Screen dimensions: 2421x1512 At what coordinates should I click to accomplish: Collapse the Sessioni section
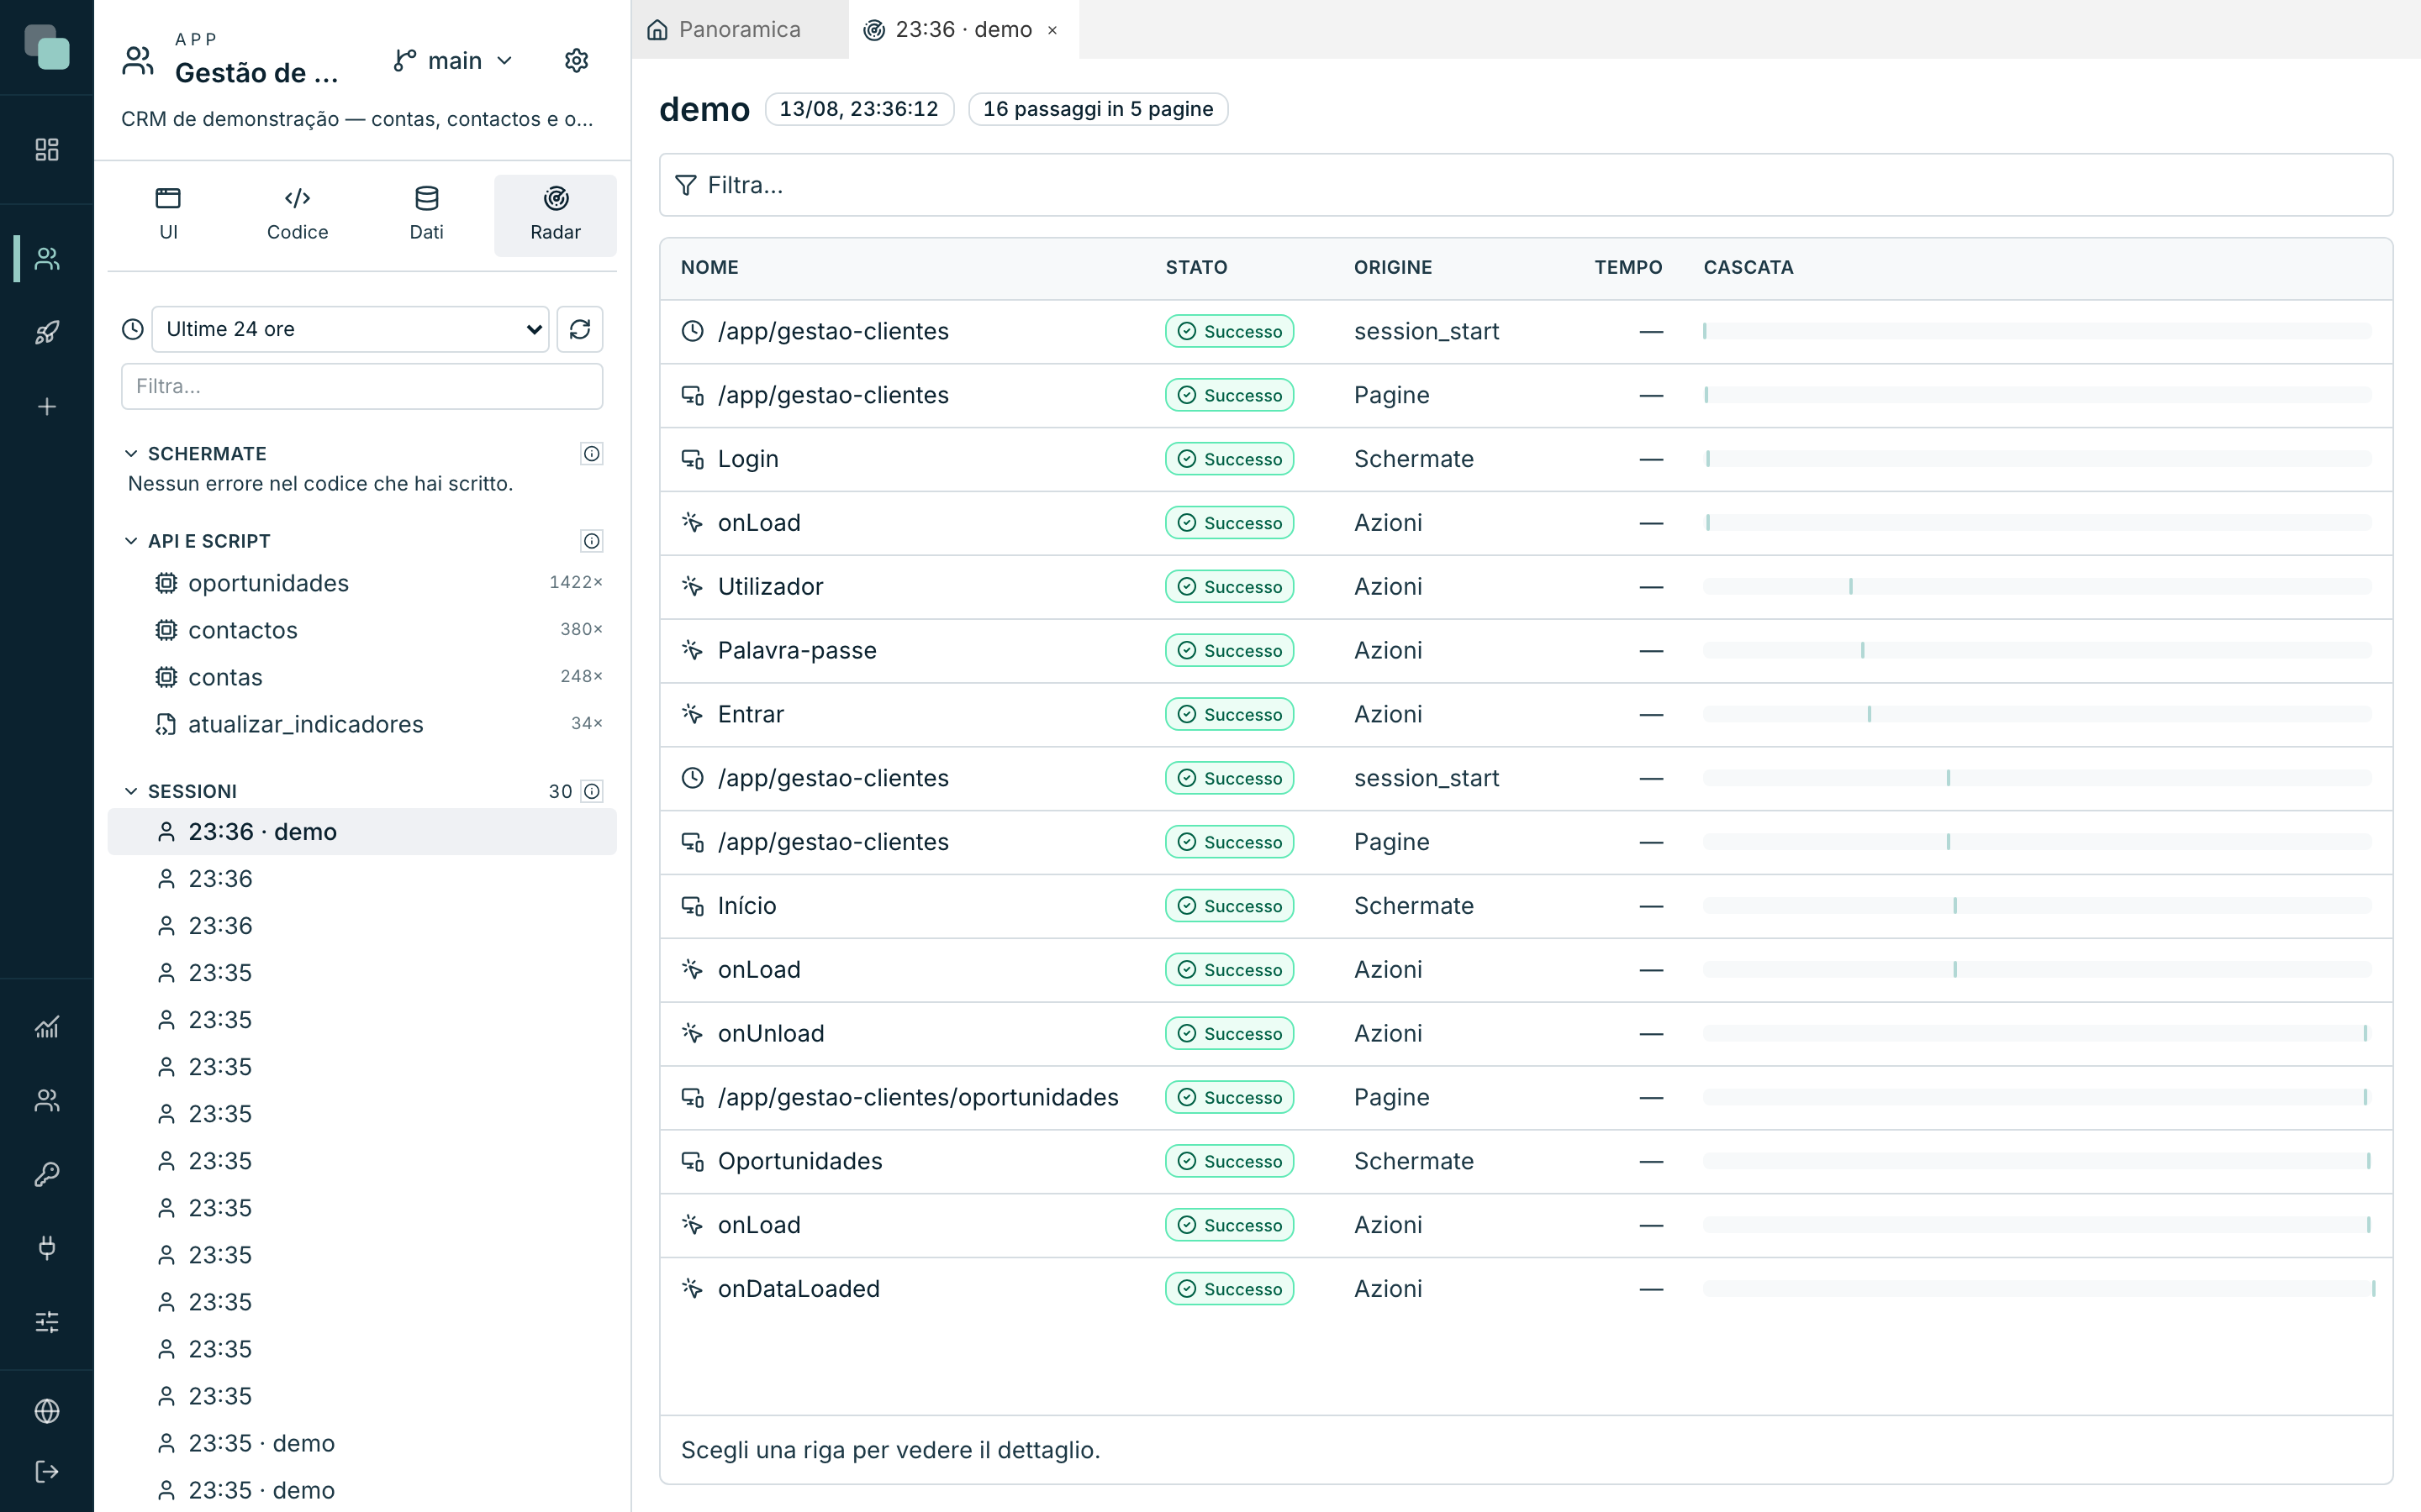[x=131, y=791]
